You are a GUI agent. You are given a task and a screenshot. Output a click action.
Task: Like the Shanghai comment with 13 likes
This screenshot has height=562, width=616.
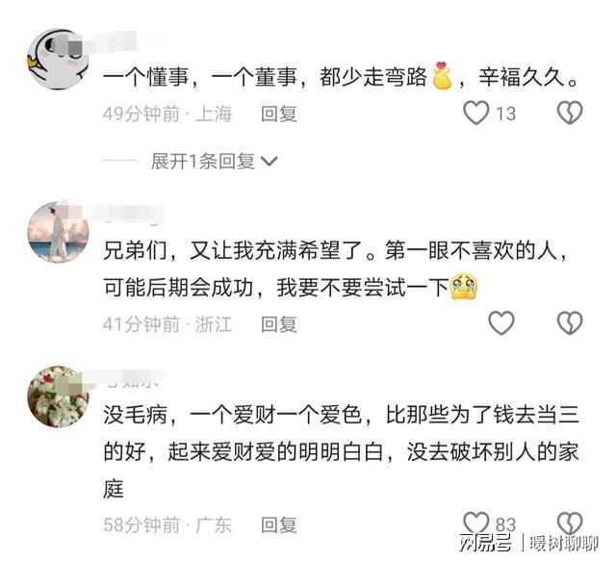476,113
